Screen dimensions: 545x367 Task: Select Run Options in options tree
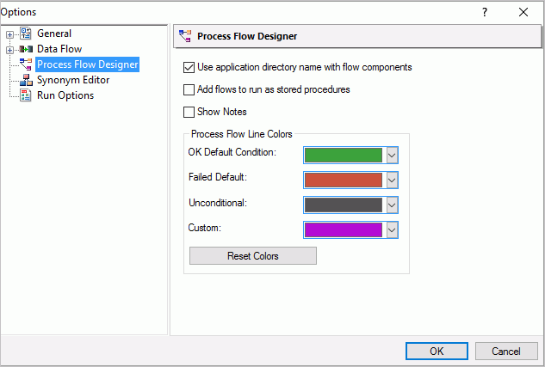click(x=65, y=95)
